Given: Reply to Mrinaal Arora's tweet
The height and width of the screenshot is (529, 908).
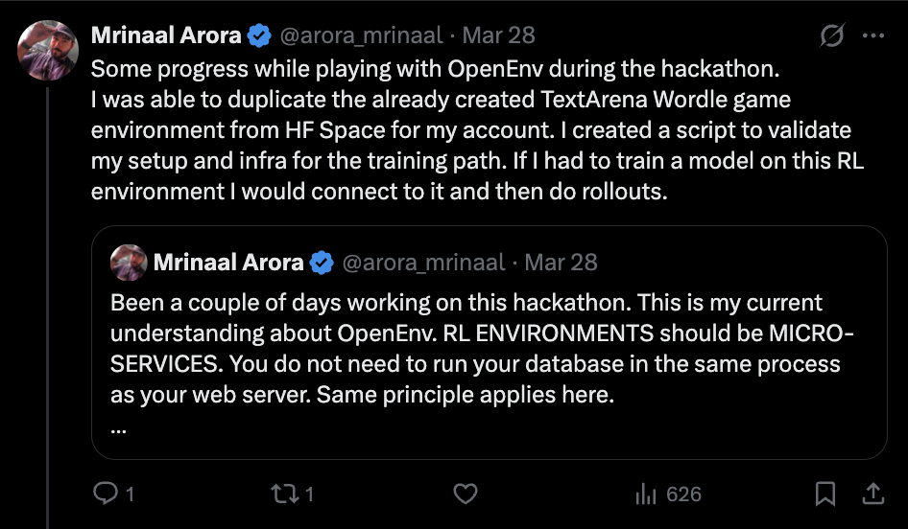Looking at the screenshot, I should tap(104, 494).
